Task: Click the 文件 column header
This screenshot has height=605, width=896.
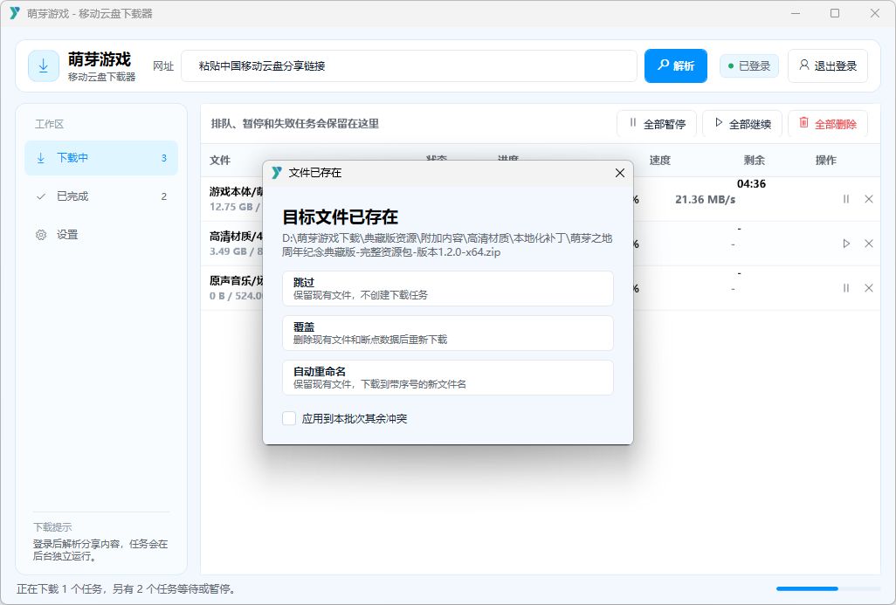Action: point(220,161)
